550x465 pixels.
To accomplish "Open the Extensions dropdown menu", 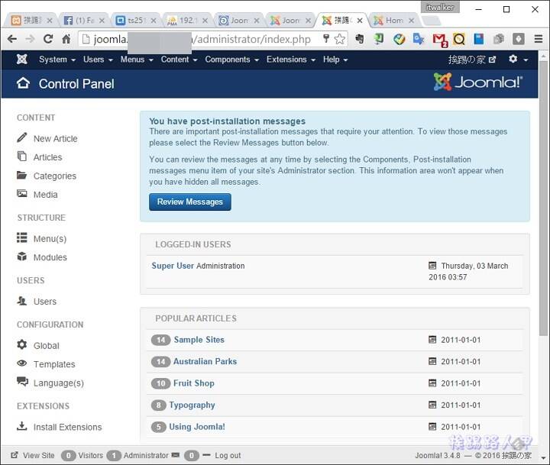I will click(291, 60).
